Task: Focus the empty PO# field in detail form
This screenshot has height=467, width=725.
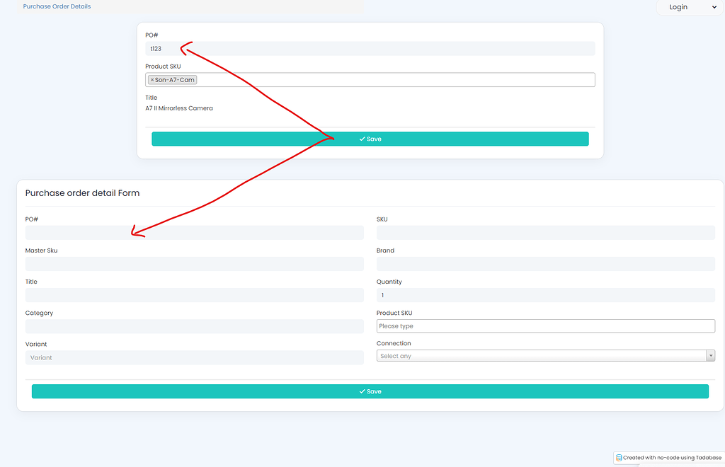Action: 195,232
